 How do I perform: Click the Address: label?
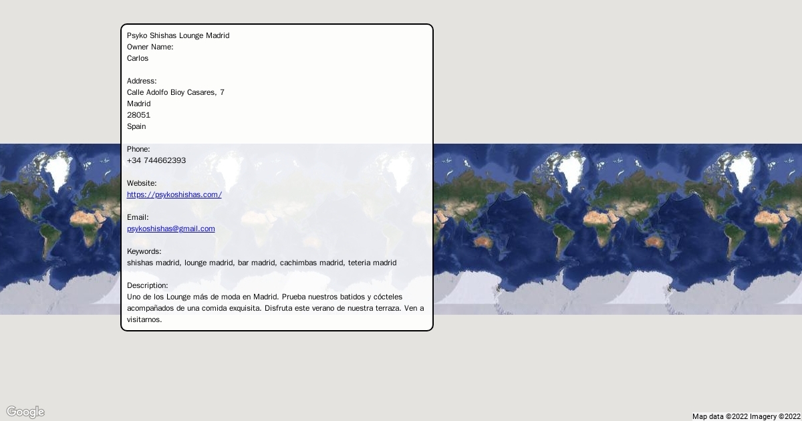142,81
